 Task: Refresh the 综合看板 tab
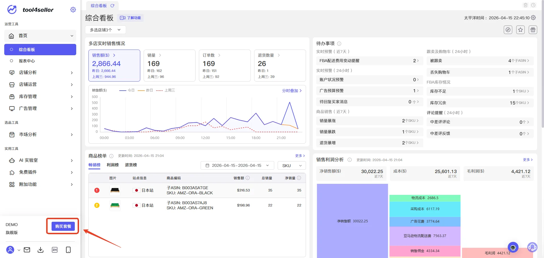click(112, 6)
